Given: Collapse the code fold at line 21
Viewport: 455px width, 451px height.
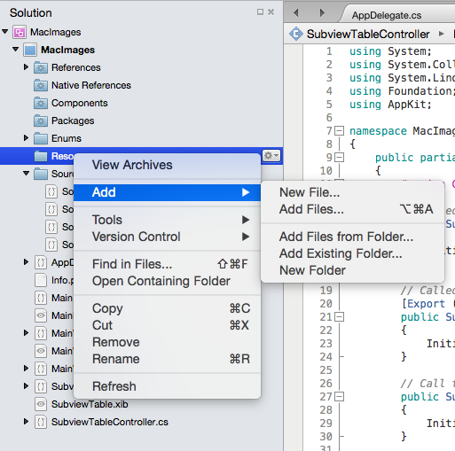Looking at the screenshot, I should coord(340,317).
